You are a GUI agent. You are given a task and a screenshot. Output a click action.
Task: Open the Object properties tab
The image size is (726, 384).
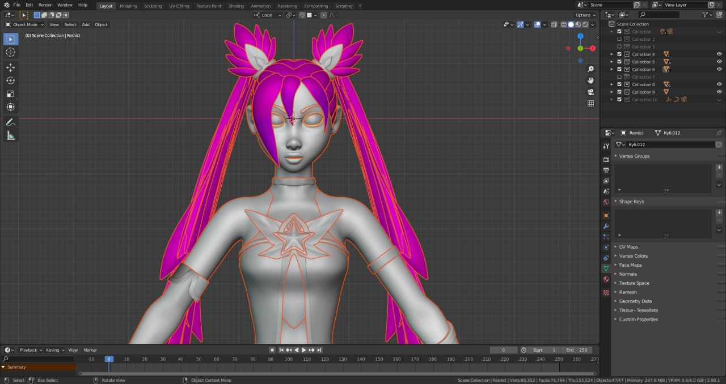(x=606, y=216)
